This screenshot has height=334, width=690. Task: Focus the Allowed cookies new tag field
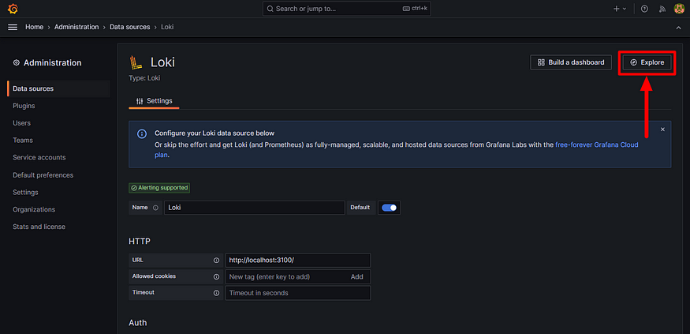(x=286, y=276)
